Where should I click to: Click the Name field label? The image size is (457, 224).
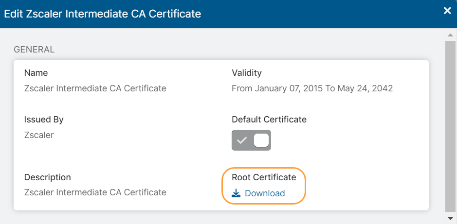pos(36,73)
